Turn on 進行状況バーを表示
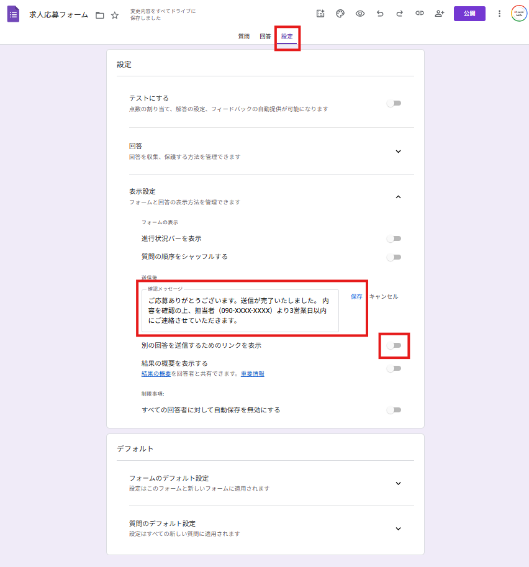 click(394, 238)
